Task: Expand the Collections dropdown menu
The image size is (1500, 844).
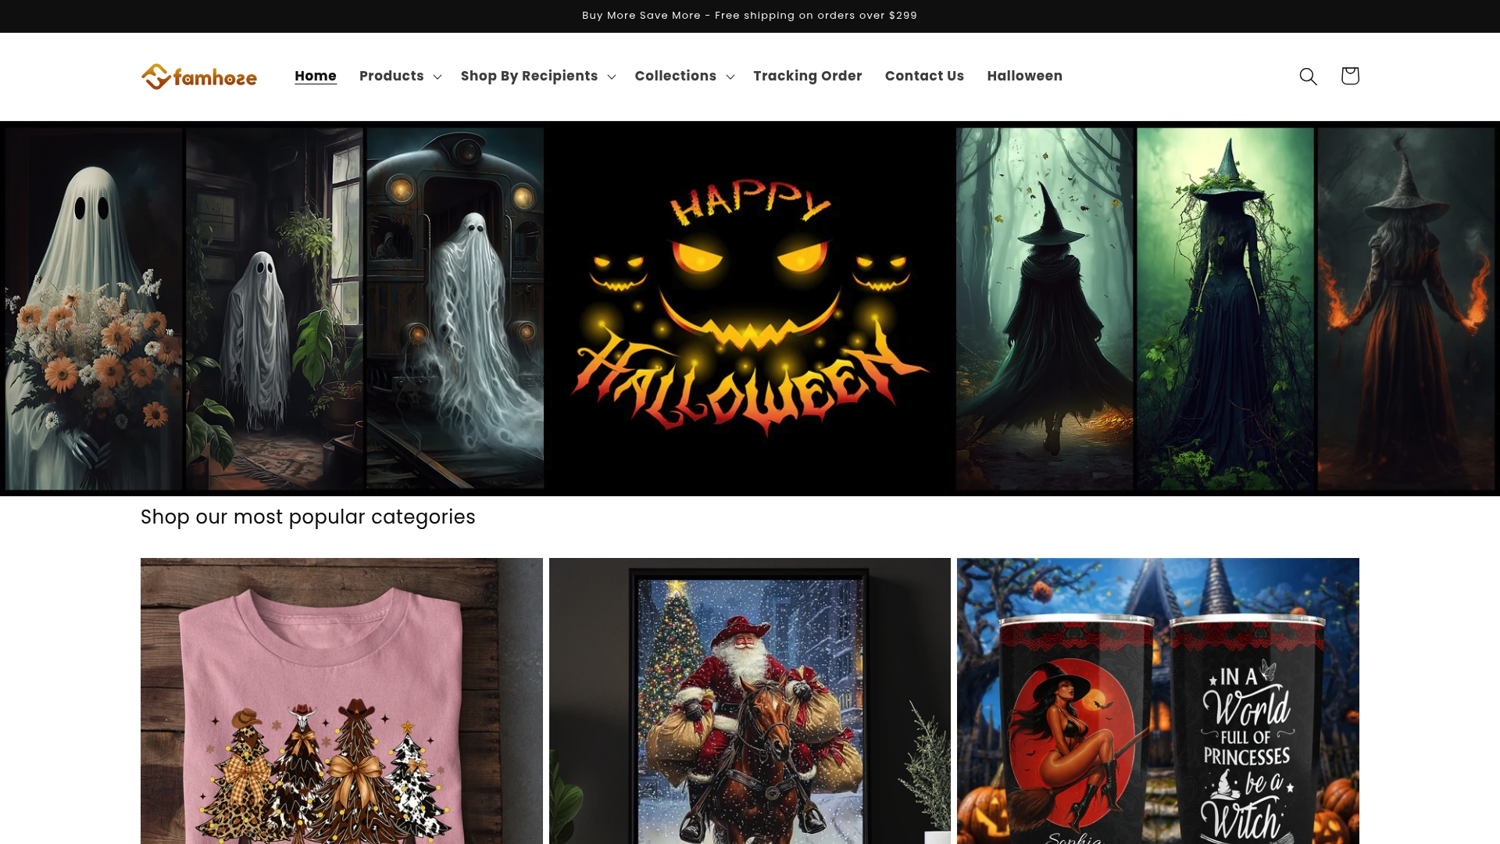Action: (684, 76)
